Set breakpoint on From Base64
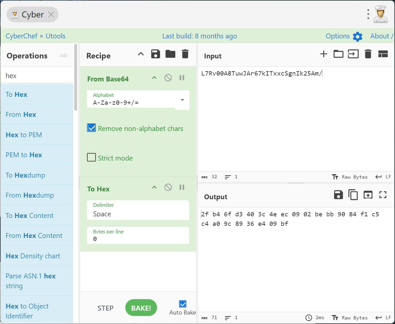The width and height of the screenshot is (395, 324). [182, 78]
